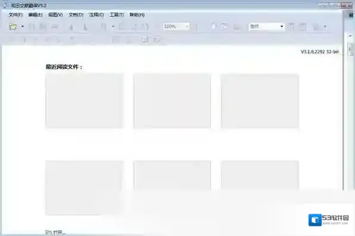Click the yellow open-folder toolbar icon
The height and width of the screenshot is (236, 355).
click(13, 27)
